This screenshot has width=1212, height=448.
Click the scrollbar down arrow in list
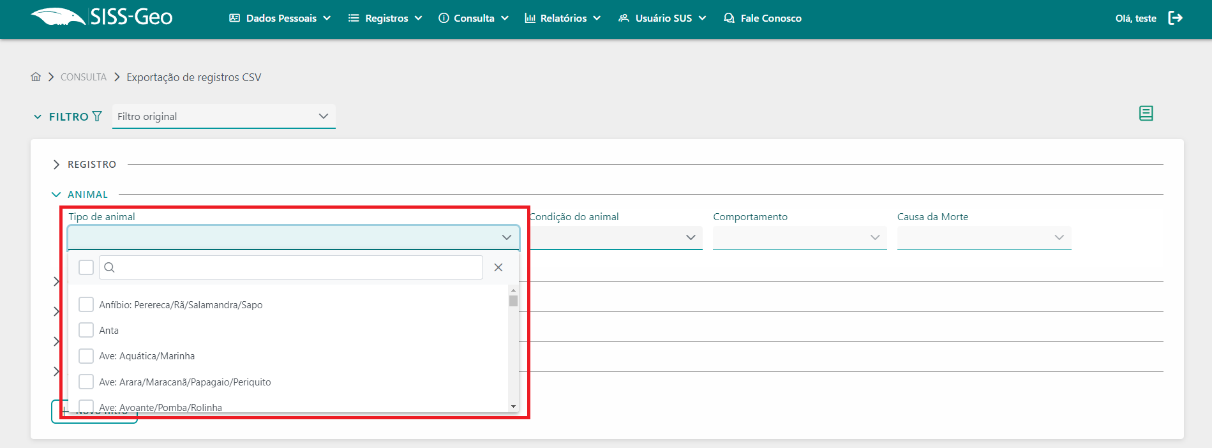coord(513,407)
